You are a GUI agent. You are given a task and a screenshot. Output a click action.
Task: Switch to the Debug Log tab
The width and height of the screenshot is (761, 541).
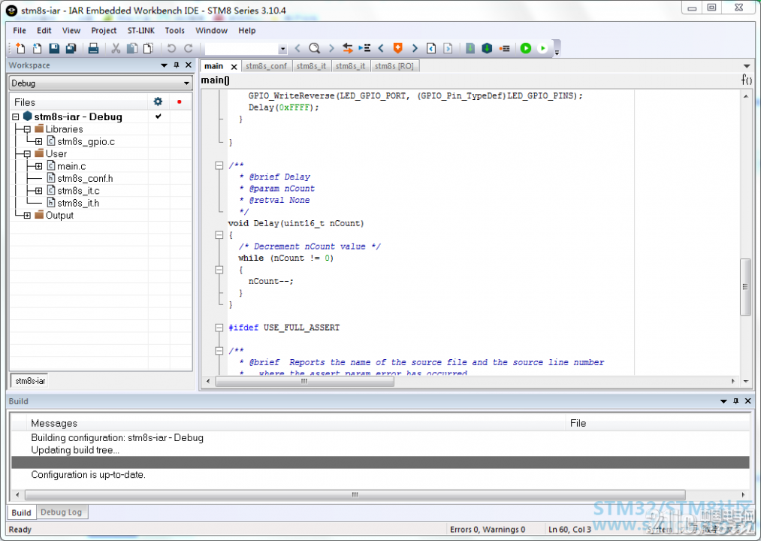(61, 512)
